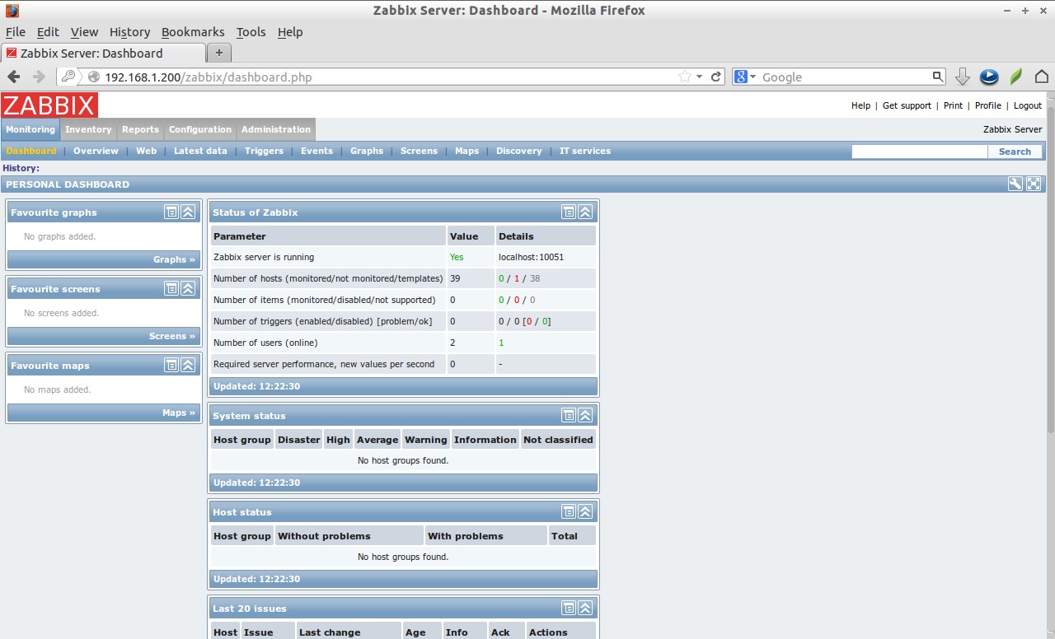This screenshot has height=639, width=1055.
Task: Open Favourite maps widget menu icon
Action: point(171,365)
